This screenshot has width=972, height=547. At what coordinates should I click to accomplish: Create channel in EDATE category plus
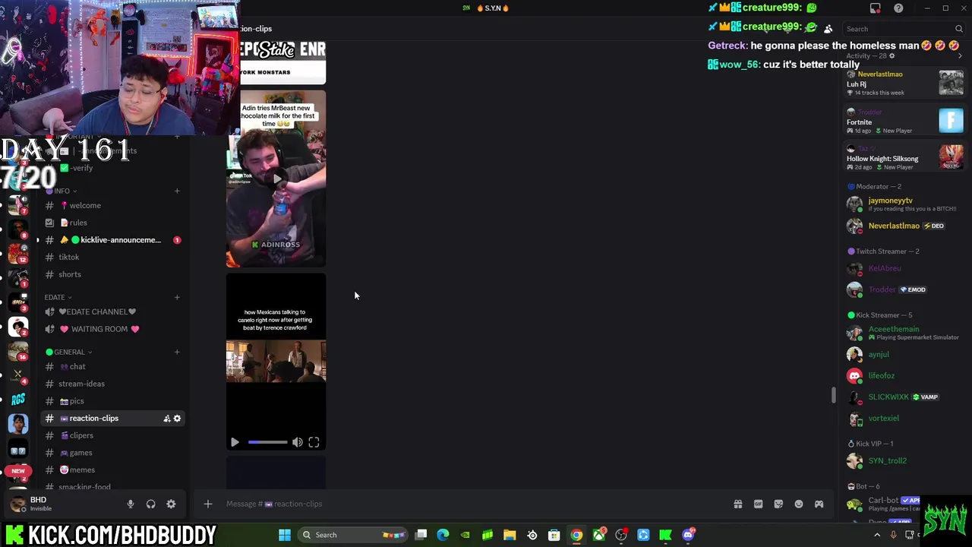point(177,297)
